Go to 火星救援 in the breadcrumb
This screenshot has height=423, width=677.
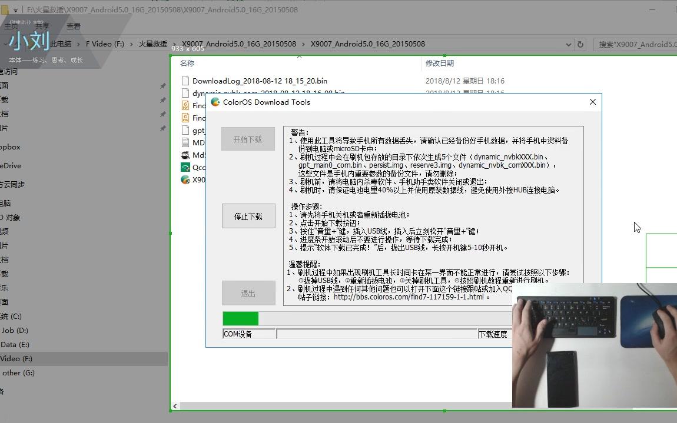pos(153,44)
